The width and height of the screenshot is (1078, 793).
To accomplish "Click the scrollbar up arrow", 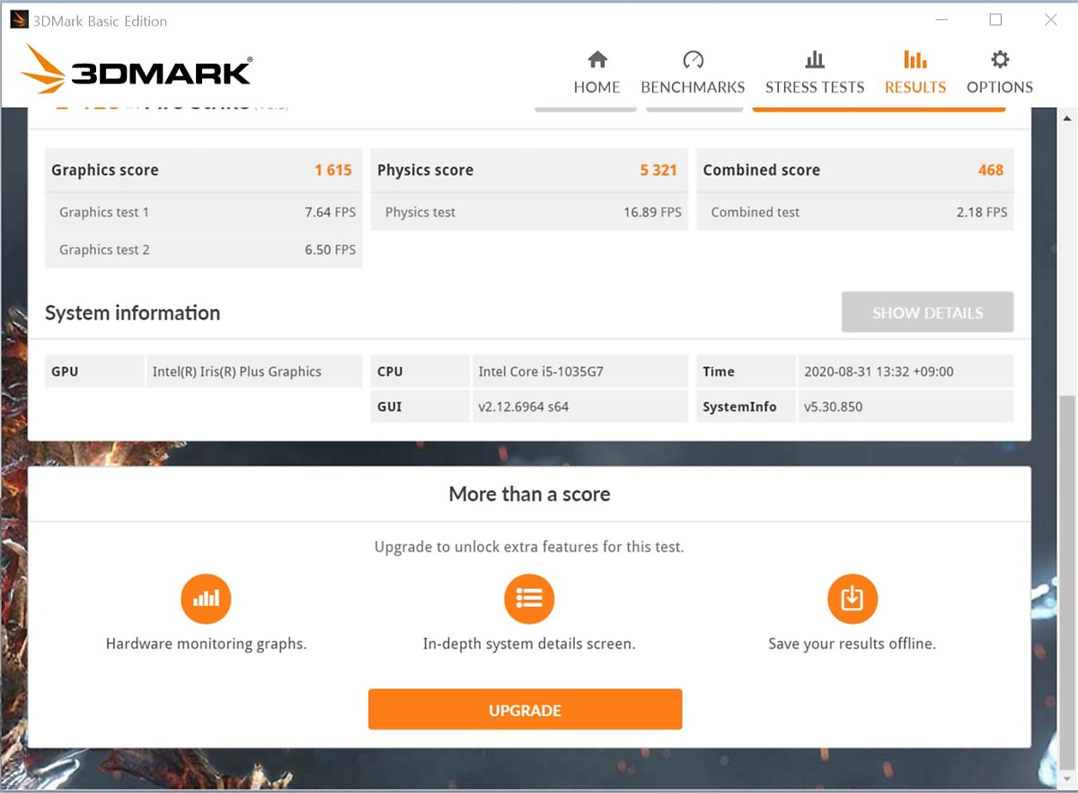I will pyautogui.click(x=1067, y=118).
